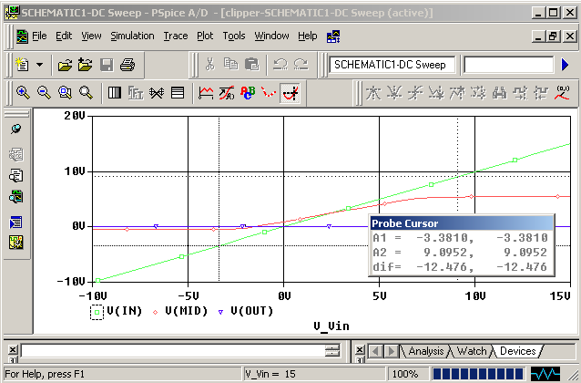581x383 pixels.
Task: Open the File menu
Action: coord(39,36)
